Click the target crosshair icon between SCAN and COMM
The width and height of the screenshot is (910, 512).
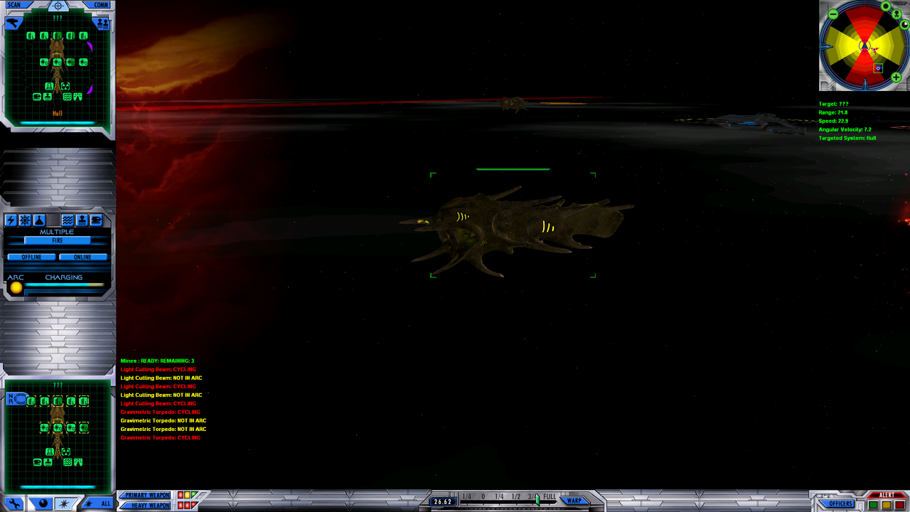pos(58,6)
